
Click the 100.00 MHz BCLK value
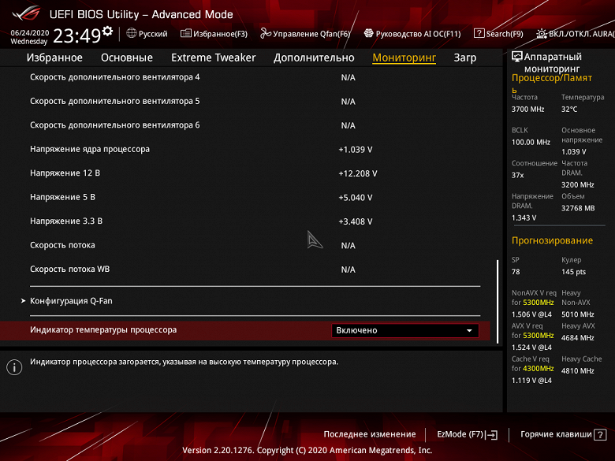pos(531,143)
